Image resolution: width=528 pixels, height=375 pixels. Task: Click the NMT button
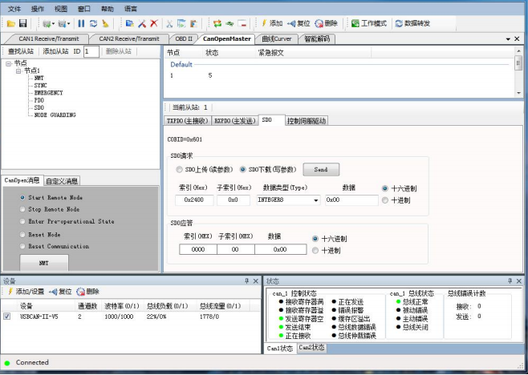[44, 263]
